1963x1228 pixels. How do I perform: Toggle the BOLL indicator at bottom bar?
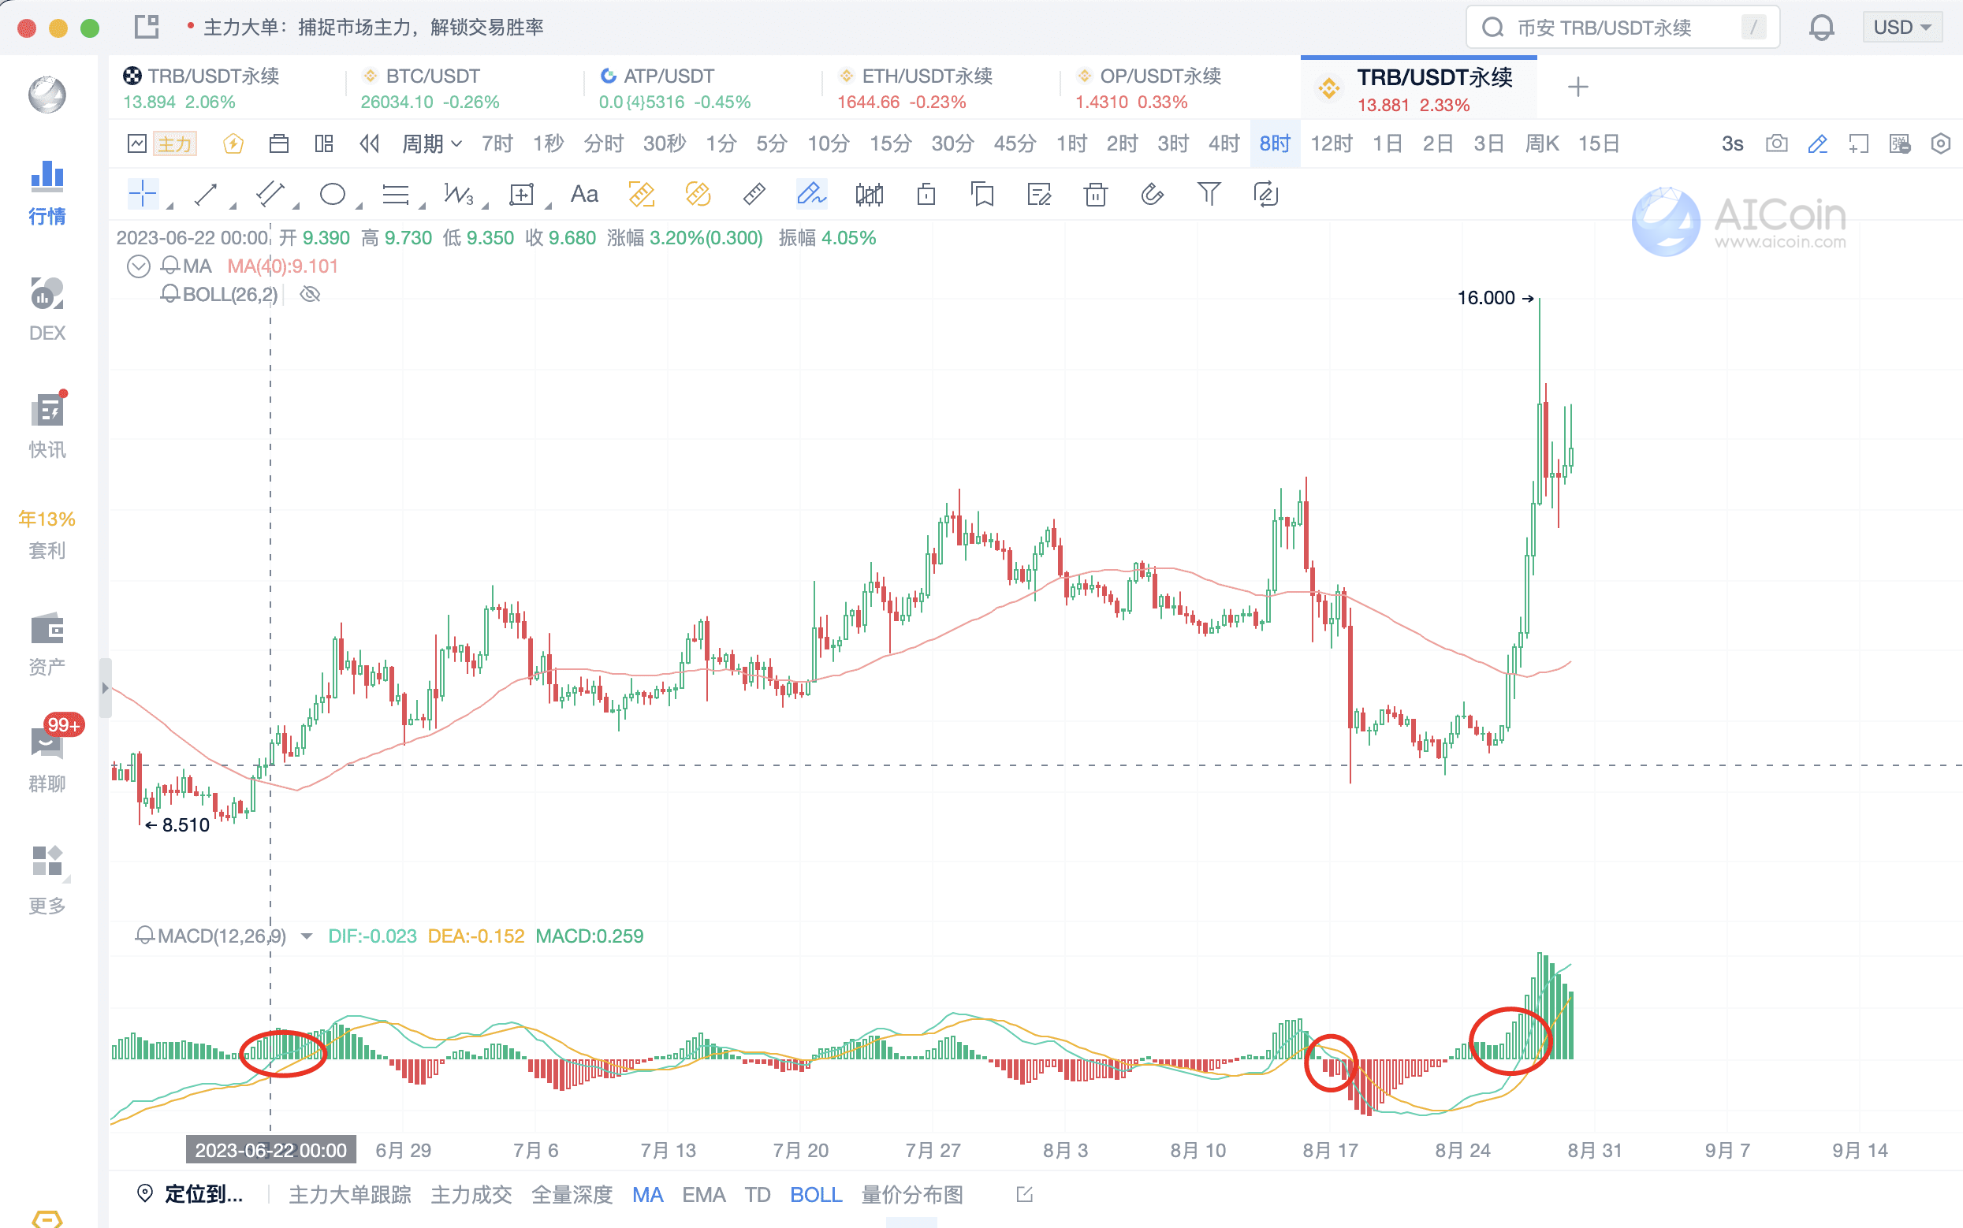[x=815, y=1195]
